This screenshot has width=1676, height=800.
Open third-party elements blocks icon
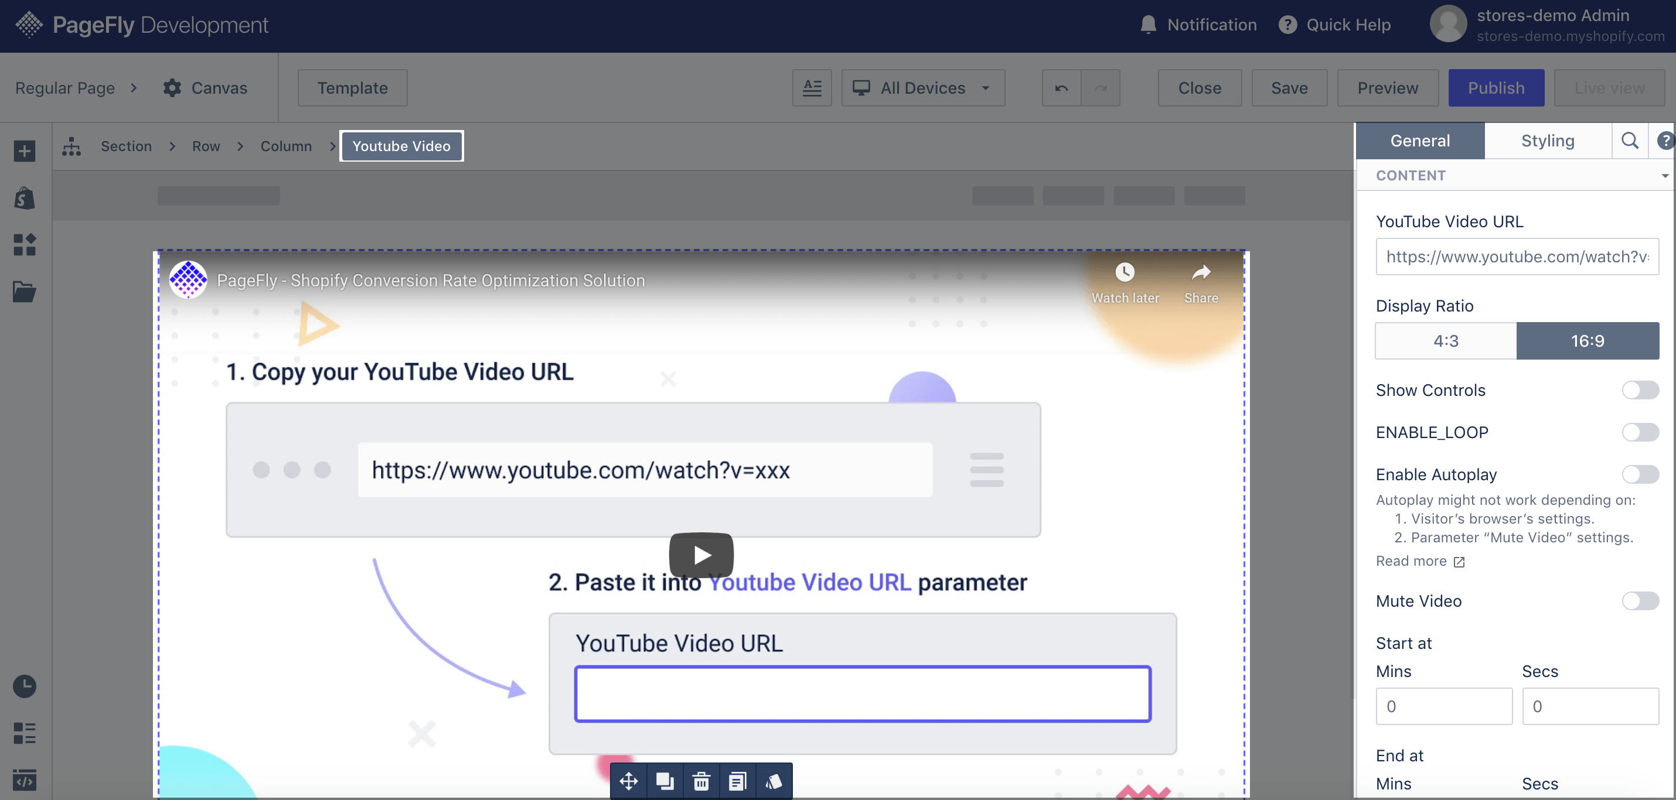25,245
